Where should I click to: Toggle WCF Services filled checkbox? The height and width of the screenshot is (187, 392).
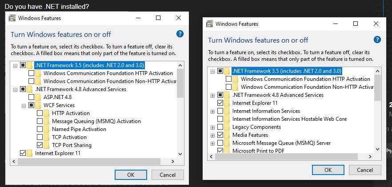click(31, 105)
